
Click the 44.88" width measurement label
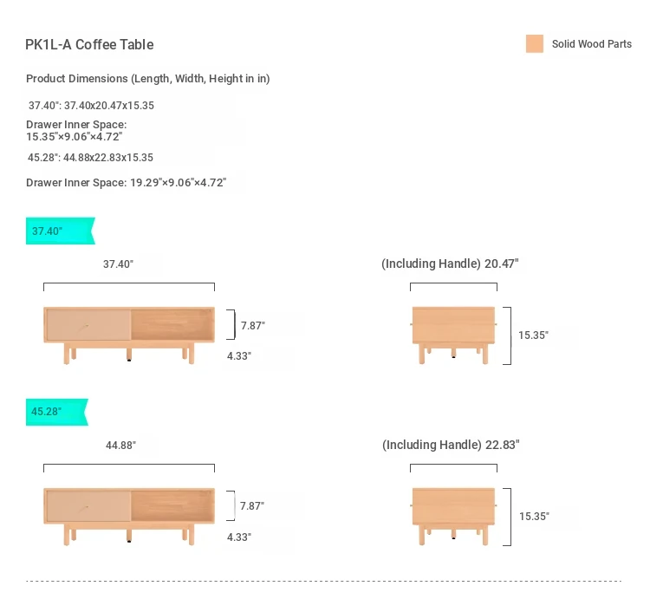(120, 446)
